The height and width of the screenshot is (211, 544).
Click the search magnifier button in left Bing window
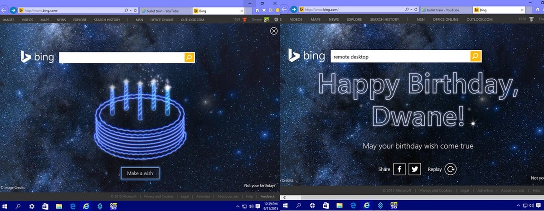click(x=189, y=57)
